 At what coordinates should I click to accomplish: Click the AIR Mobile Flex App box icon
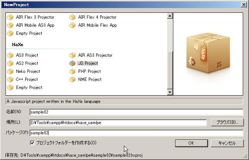point(72,25)
